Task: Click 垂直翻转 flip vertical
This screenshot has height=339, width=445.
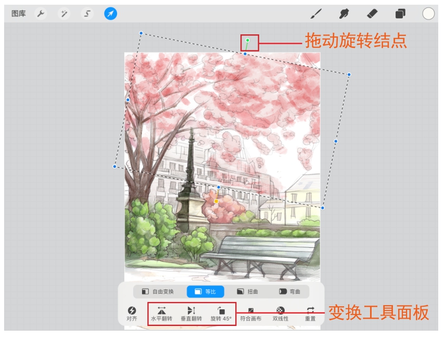Action: coord(192,313)
